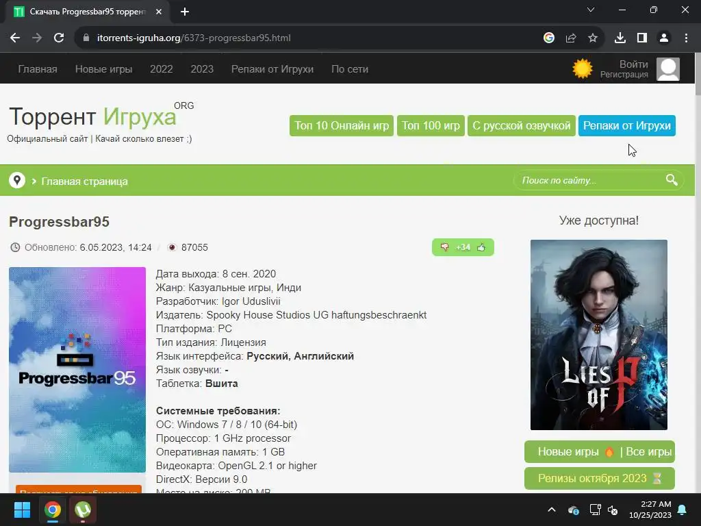Open the 2022 menu item

[x=162, y=69]
